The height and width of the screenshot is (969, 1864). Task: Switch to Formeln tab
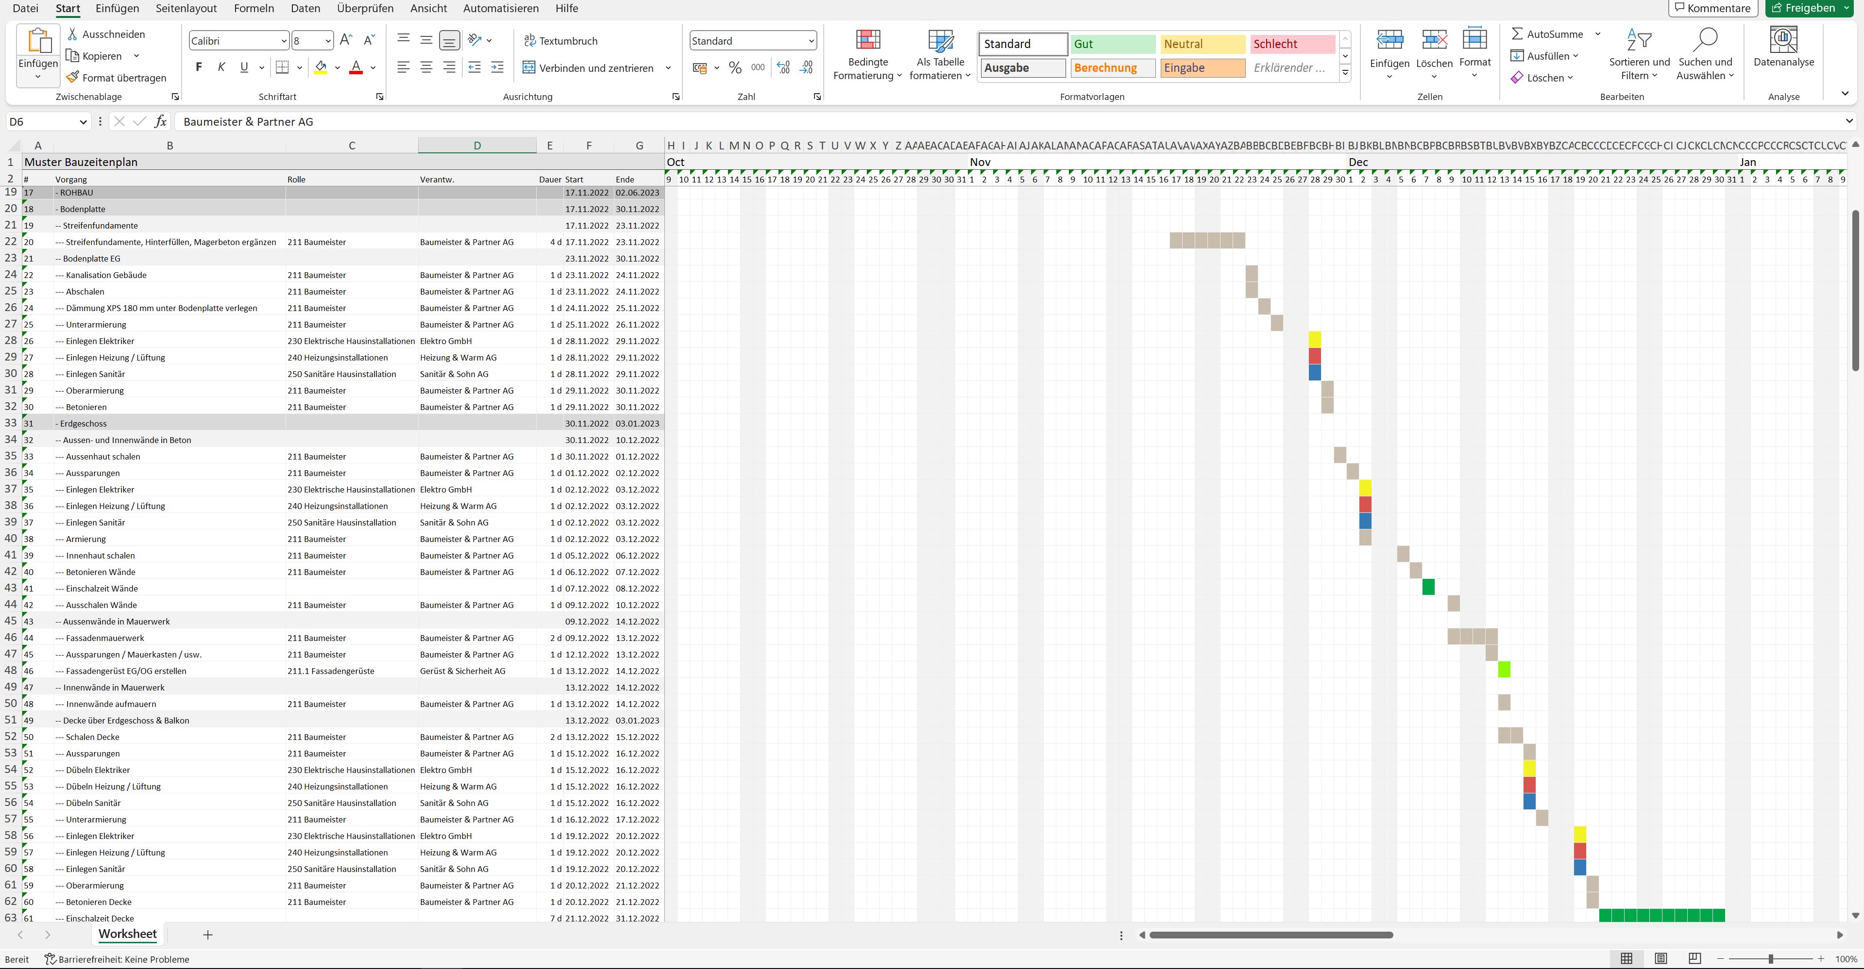point(254,8)
